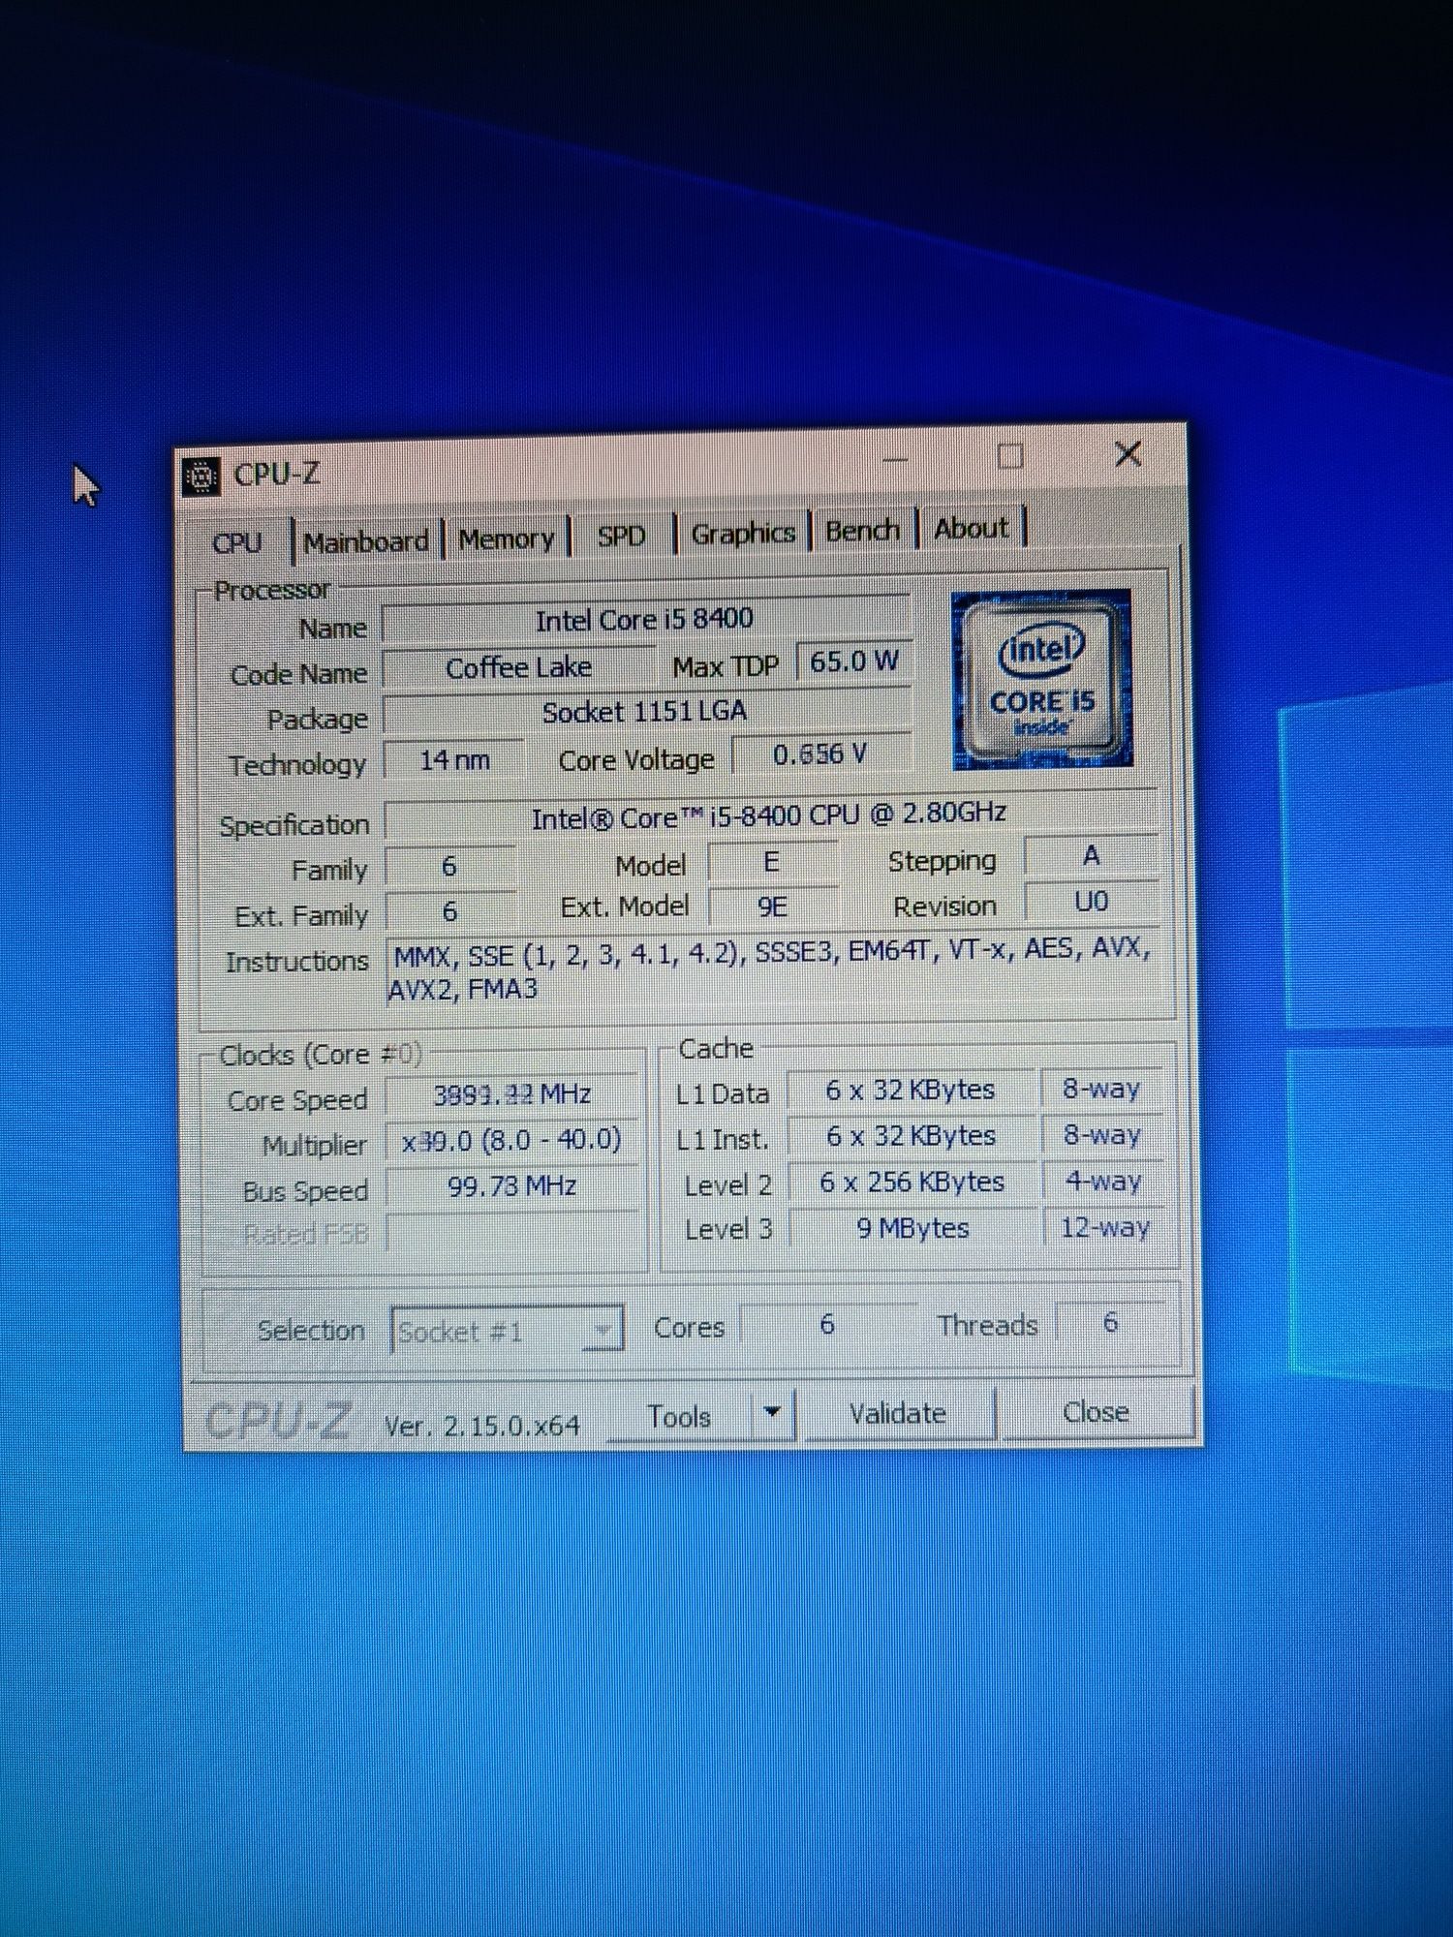Viewport: 1453px width, 1937px height.
Task: Click the Stepping value 'A'
Action: [1091, 856]
